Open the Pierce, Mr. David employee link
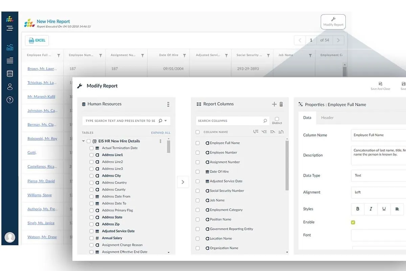This screenshot has width=406, height=271. pyautogui.click(x=41, y=181)
